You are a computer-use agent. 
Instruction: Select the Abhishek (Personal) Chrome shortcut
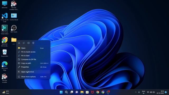pyautogui.click(x=4, y=42)
